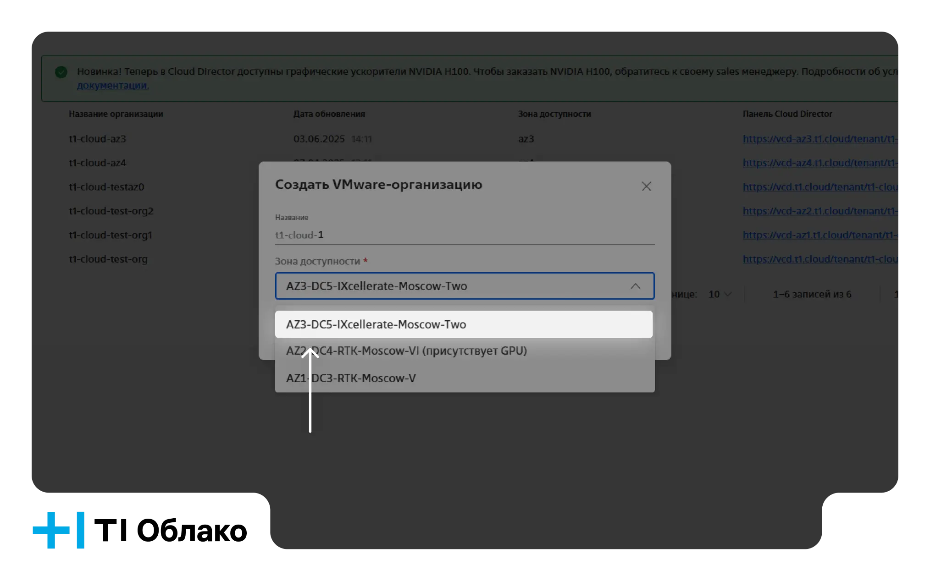Open Cloud Director link for t1-cloud-testaz0
Viewport: 930px width, 581px height.
(820, 187)
